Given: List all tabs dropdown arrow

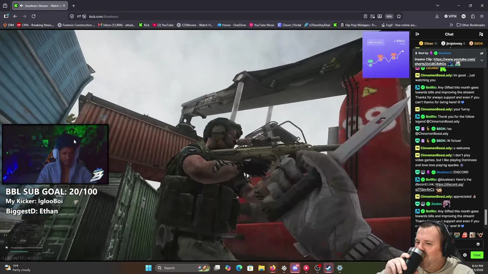Looking at the screenshot, I should pyautogui.click(x=438, y=6).
